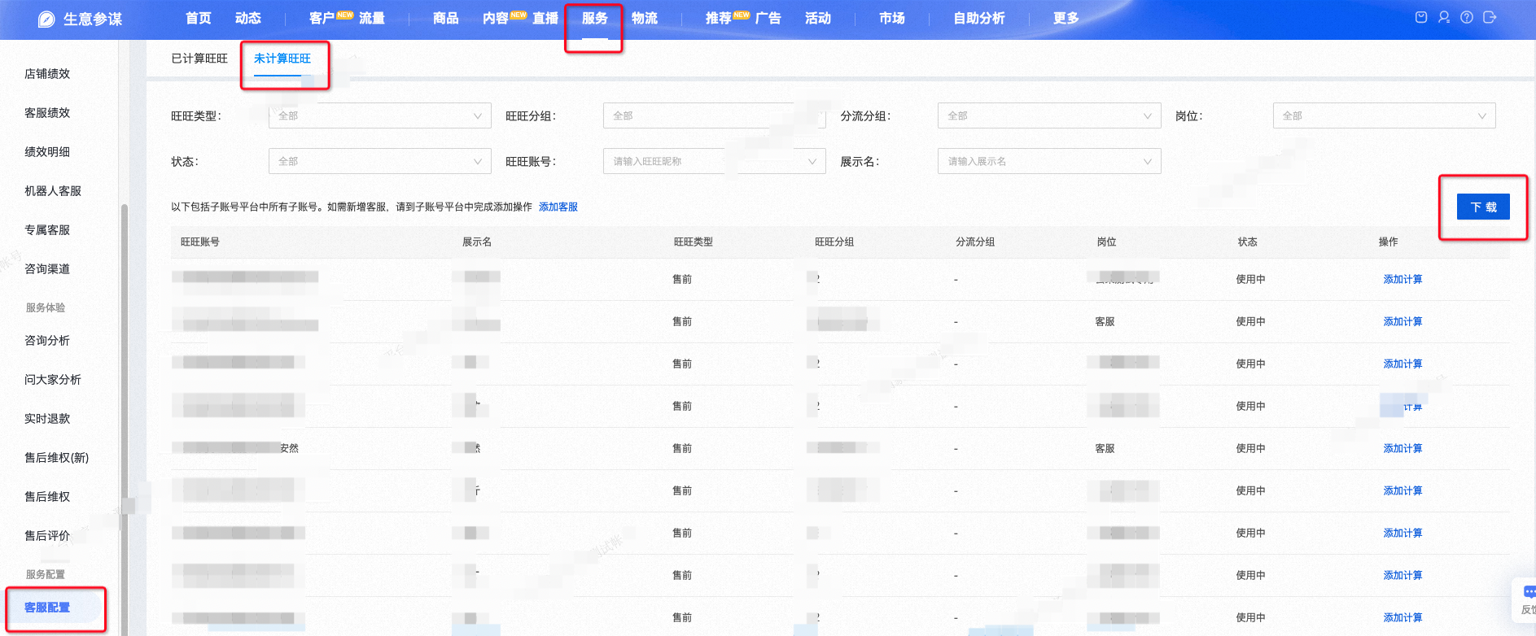This screenshot has width=1536, height=636.
Task: Expand the 分流分组 dropdown
Action: pos(1049,115)
